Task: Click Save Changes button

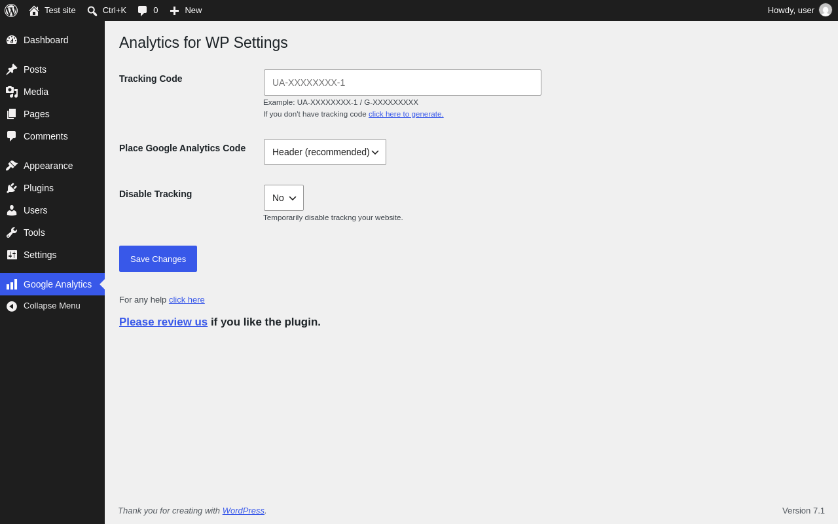Action: click(158, 259)
